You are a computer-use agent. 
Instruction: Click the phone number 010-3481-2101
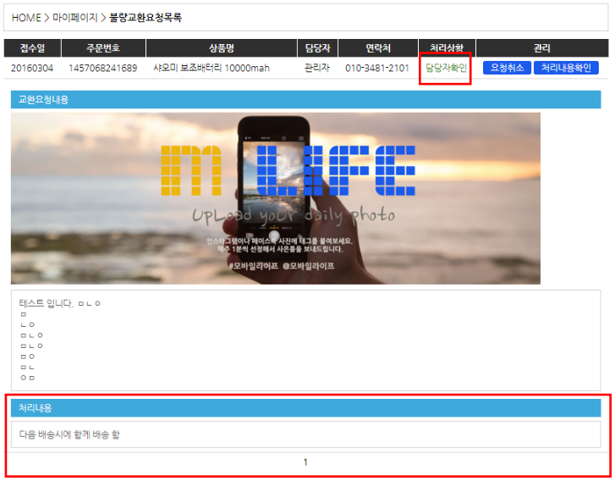tap(377, 68)
